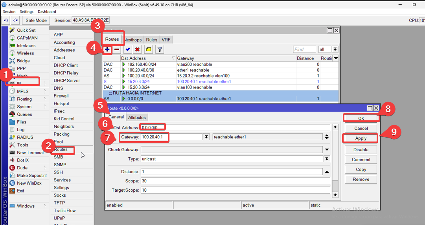Click the yellow comment note icon
Screen dimensions: 425x225
148,49
